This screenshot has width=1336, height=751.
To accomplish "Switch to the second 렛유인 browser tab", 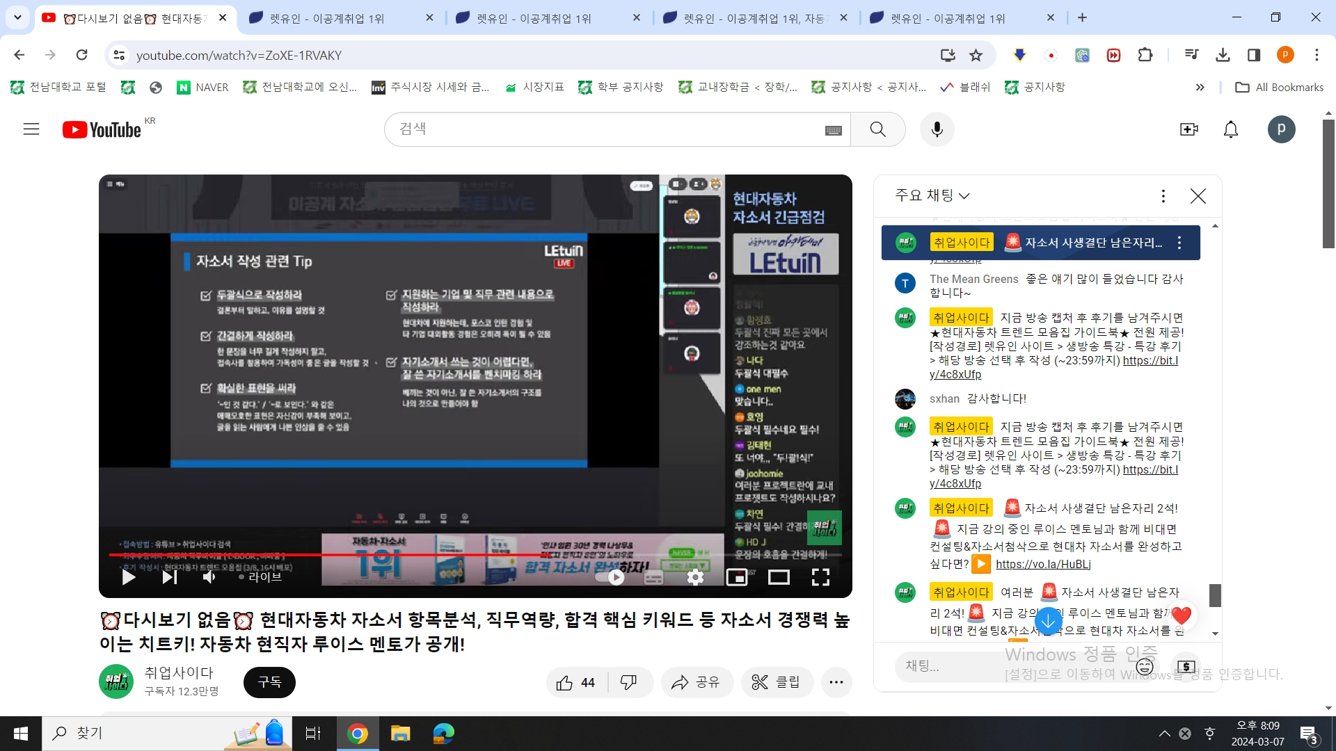I will [534, 18].
